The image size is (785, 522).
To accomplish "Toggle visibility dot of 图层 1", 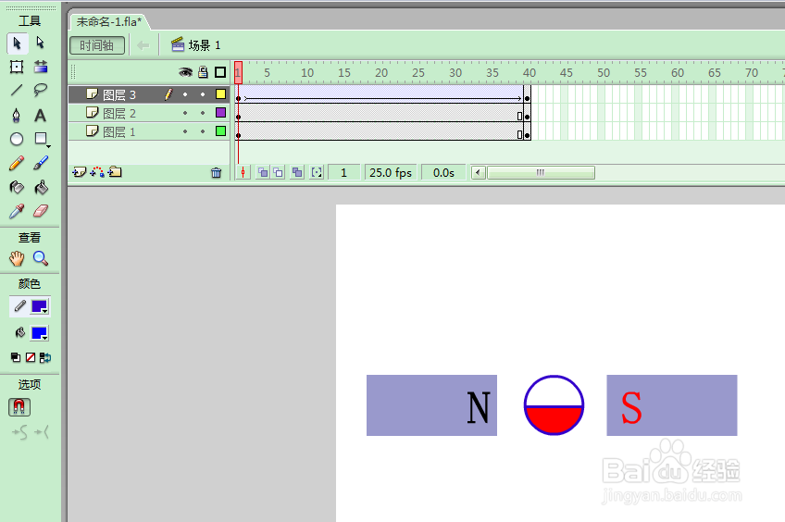I will pyautogui.click(x=185, y=131).
